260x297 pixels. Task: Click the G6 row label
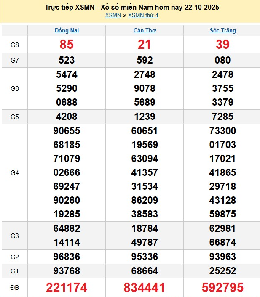tap(15, 89)
